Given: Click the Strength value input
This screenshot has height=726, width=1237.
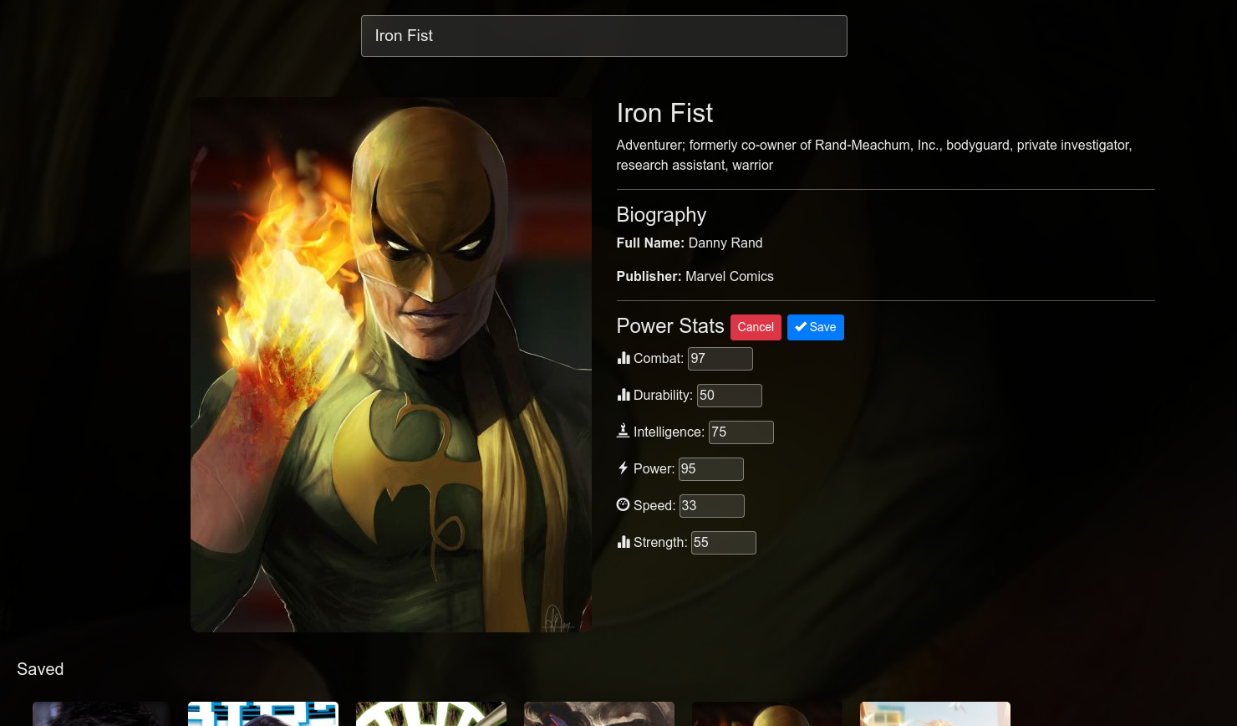Looking at the screenshot, I should pyautogui.click(x=723, y=543).
